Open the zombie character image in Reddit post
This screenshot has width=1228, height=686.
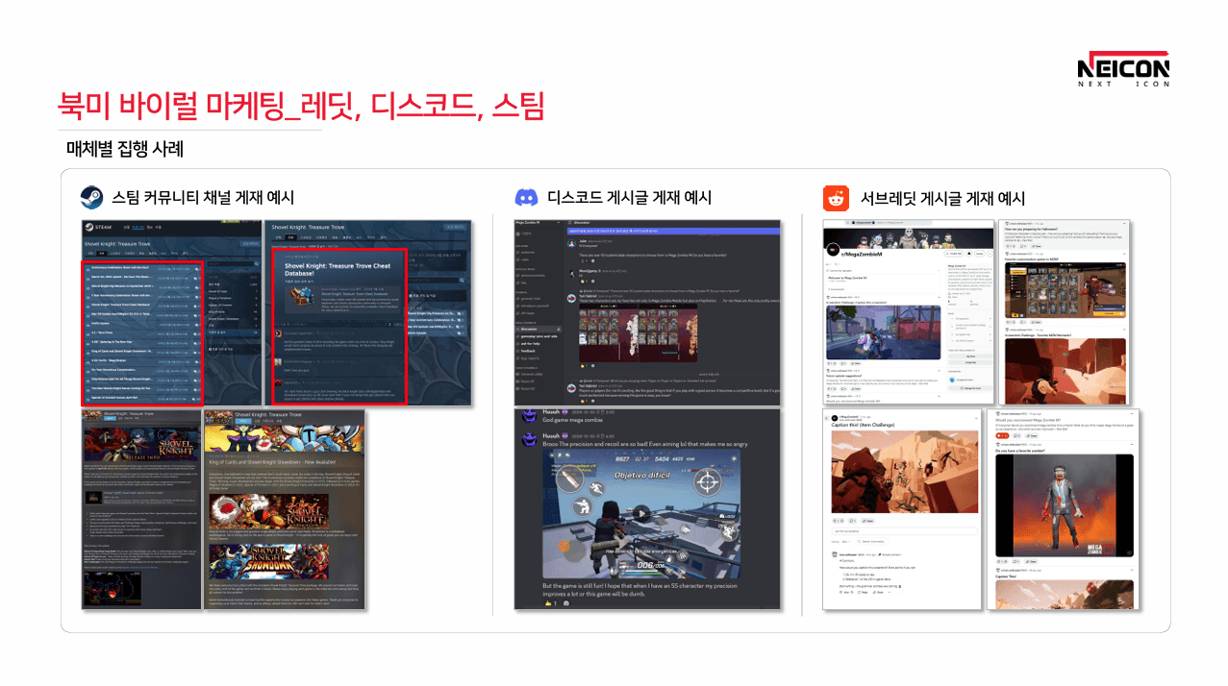coord(1064,505)
